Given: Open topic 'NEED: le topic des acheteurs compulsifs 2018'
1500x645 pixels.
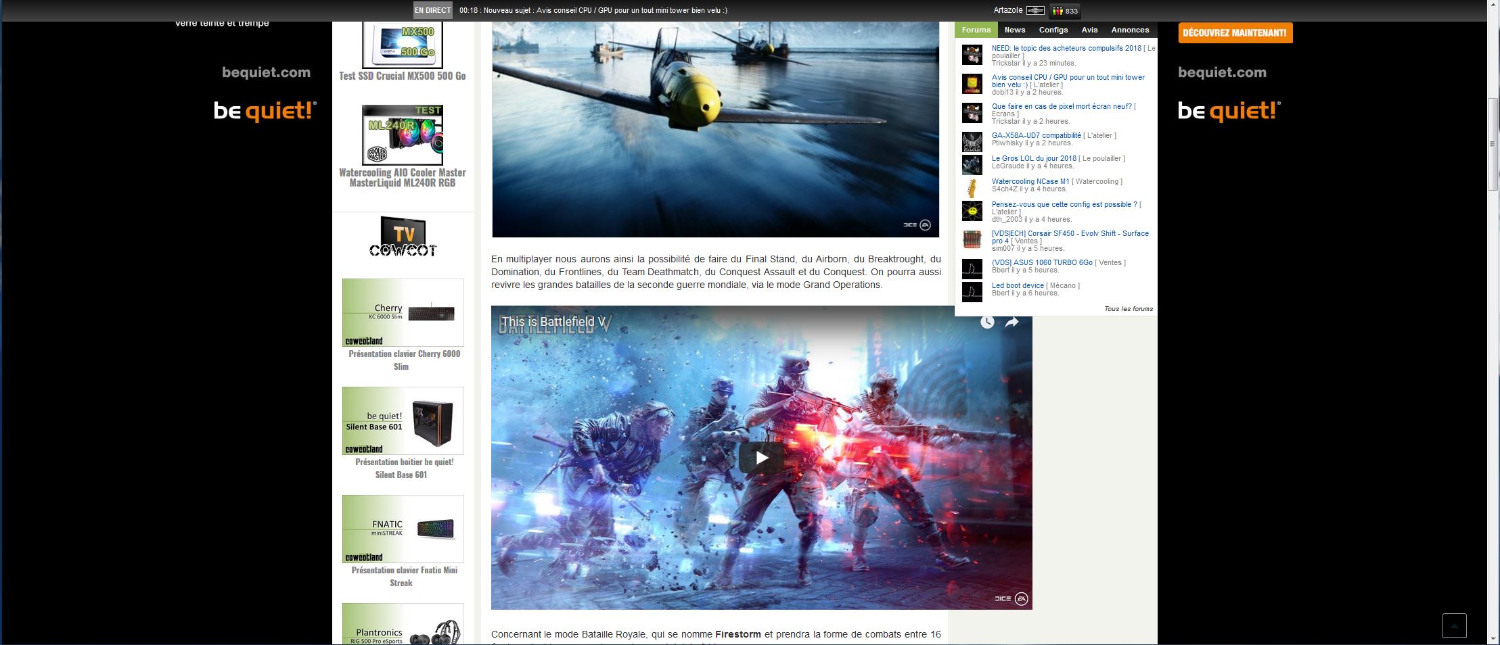Looking at the screenshot, I should point(1066,48).
